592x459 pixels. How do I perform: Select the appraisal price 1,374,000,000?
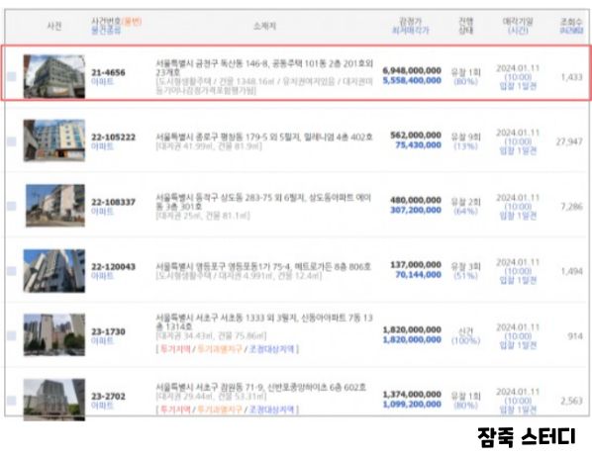point(412,395)
